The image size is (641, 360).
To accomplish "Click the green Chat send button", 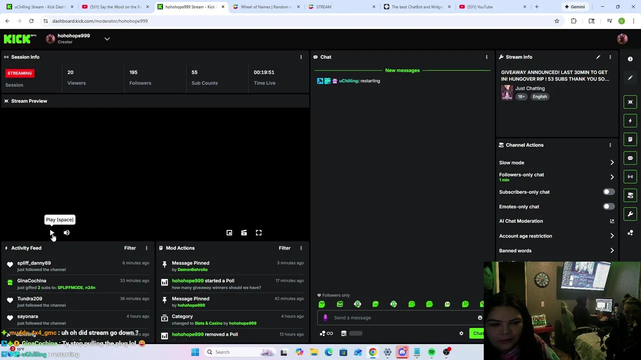I will point(477,333).
